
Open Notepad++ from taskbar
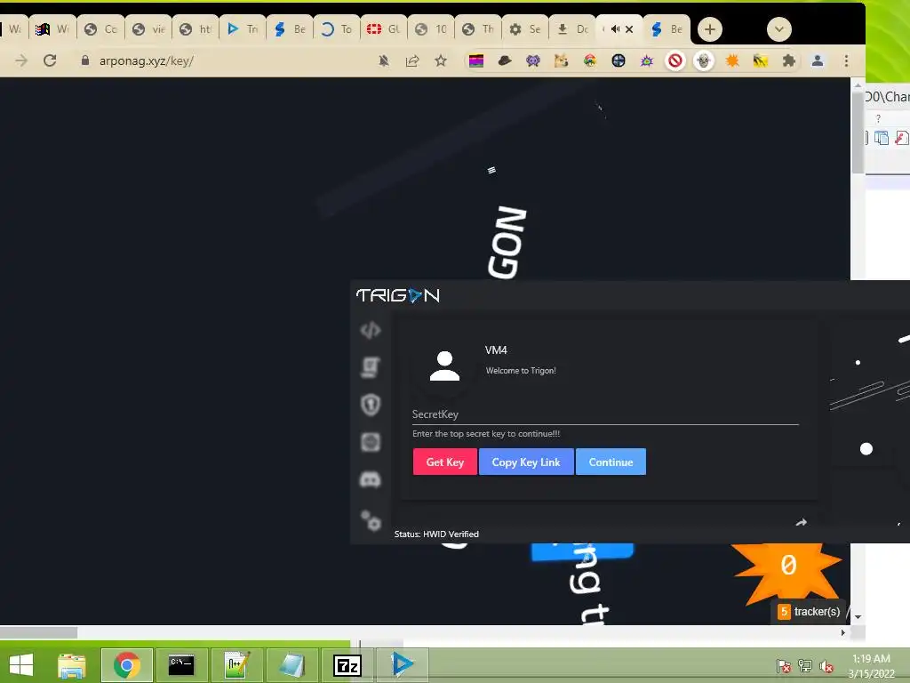(236, 665)
